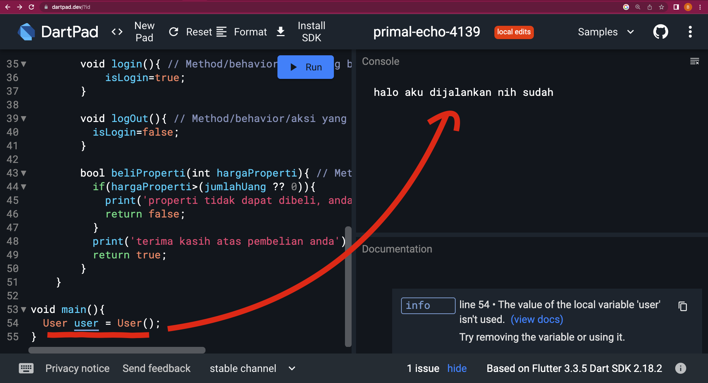
Task: Click the horizontal editor scrollbar
Action: [x=117, y=350]
